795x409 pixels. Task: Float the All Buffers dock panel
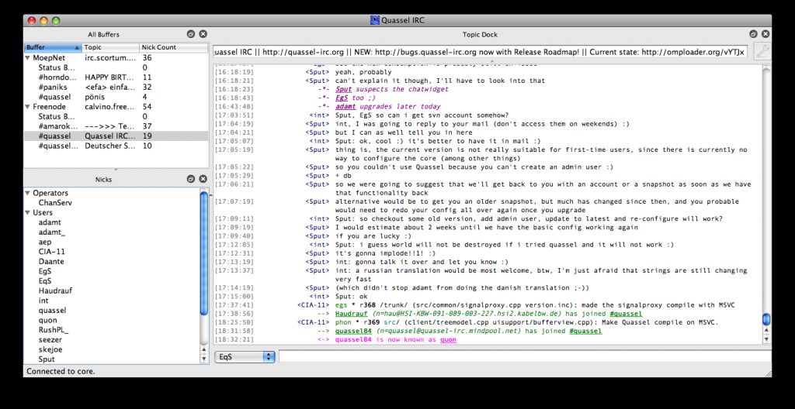click(x=191, y=34)
